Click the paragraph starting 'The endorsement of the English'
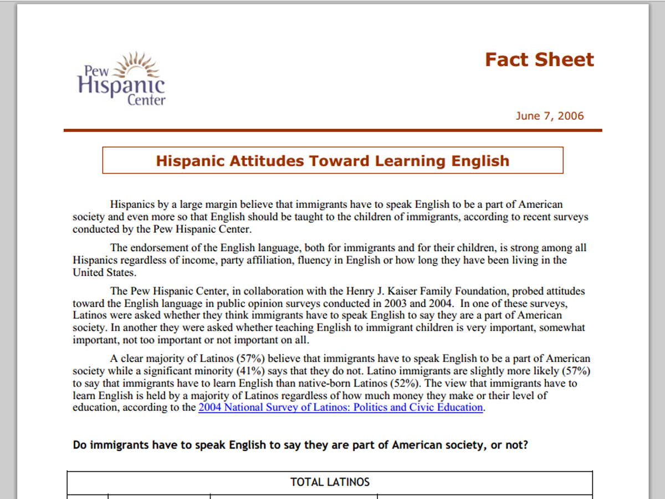This screenshot has width=665, height=499. [x=330, y=260]
